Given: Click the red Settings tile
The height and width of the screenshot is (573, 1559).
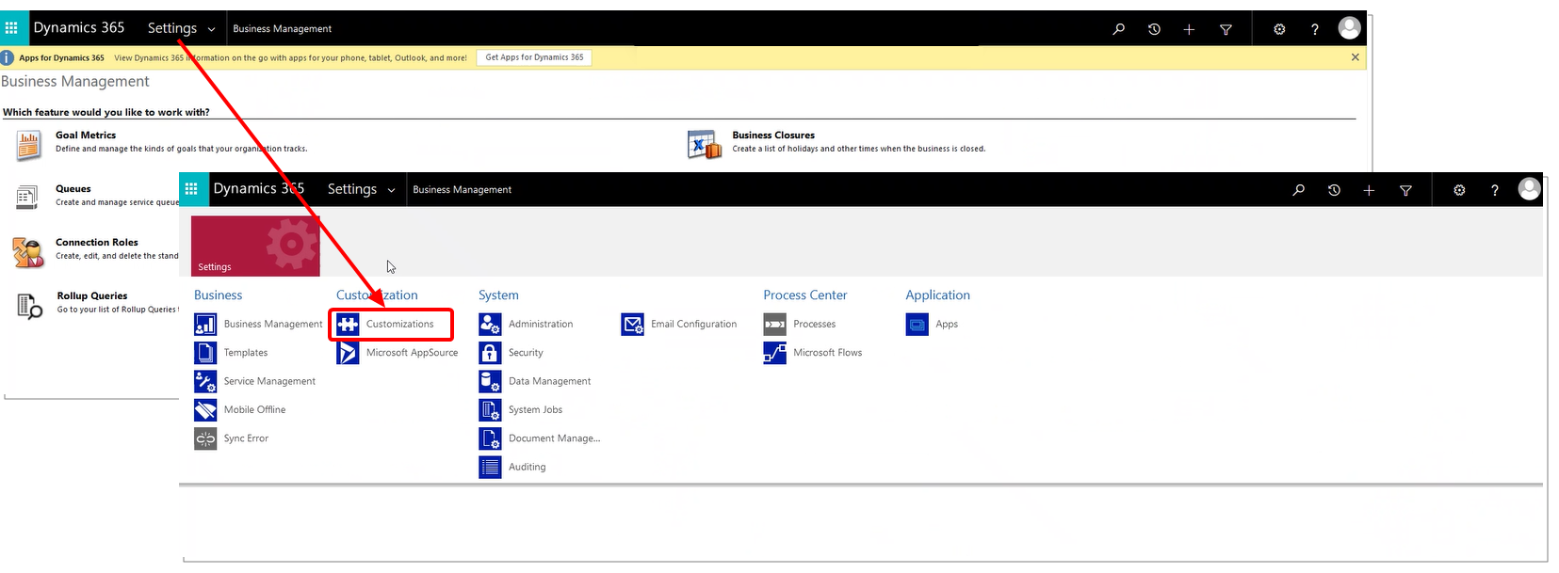Looking at the screenshot, I should pyautogui.click(x=255, y=246).
